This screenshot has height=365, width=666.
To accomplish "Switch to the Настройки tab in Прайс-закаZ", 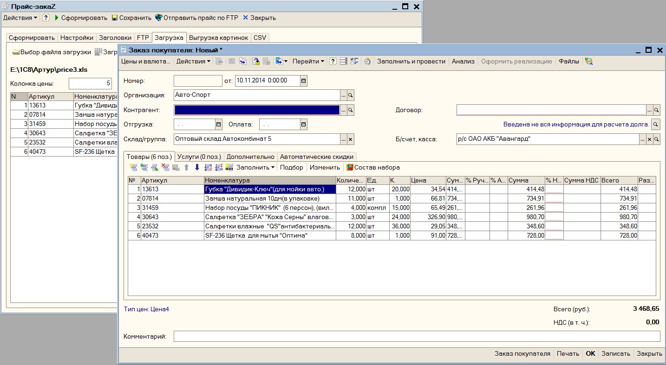I will point(77,38).
